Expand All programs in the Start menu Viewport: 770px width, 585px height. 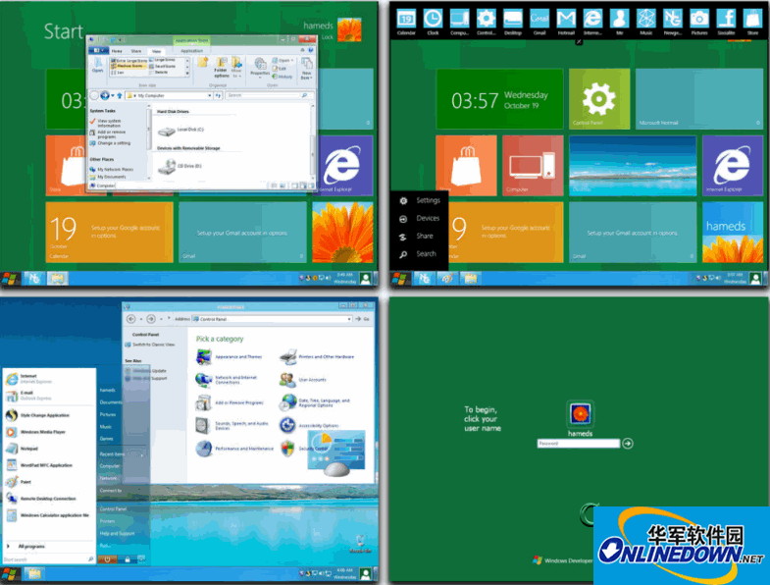click(26, 546)
